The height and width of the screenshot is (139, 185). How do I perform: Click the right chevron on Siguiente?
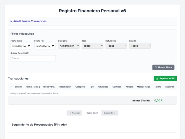click(115, 113)
